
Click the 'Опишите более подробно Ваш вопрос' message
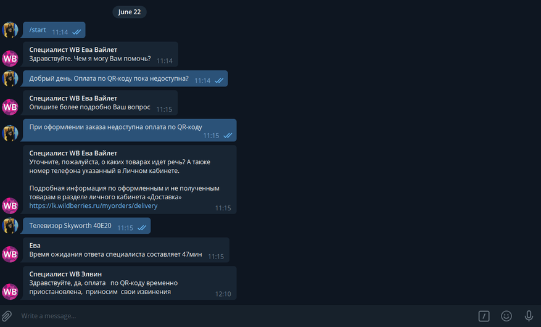click(x=89, y=107)
